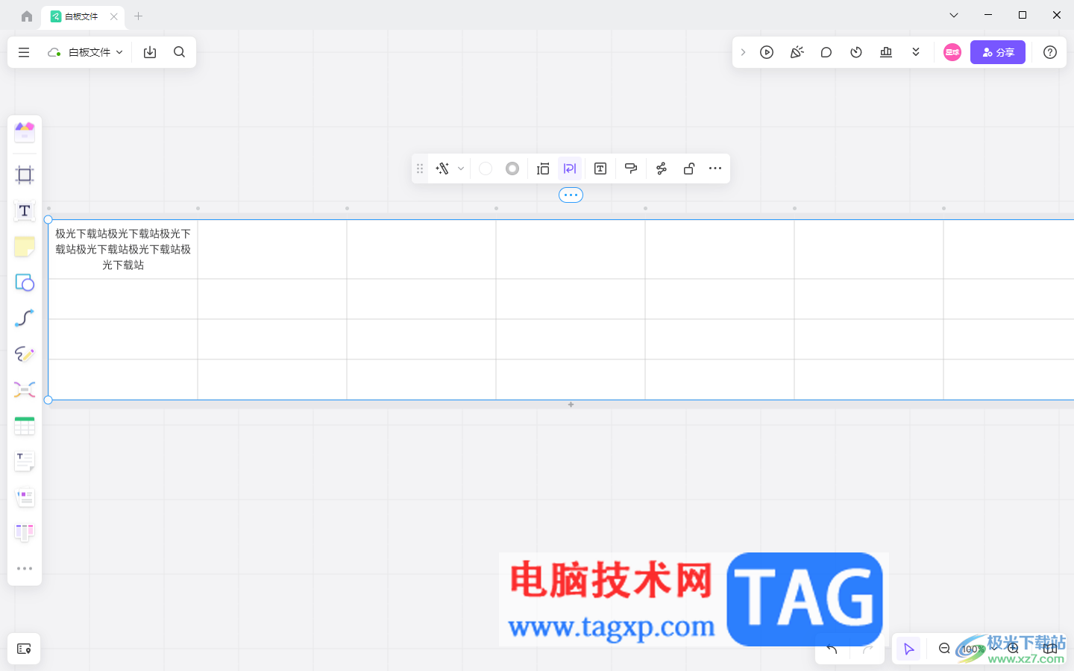Zoom in with the plus magnifier
Screen dimensions: 1074x671
pyautogui.click(x=1013, y=649)
